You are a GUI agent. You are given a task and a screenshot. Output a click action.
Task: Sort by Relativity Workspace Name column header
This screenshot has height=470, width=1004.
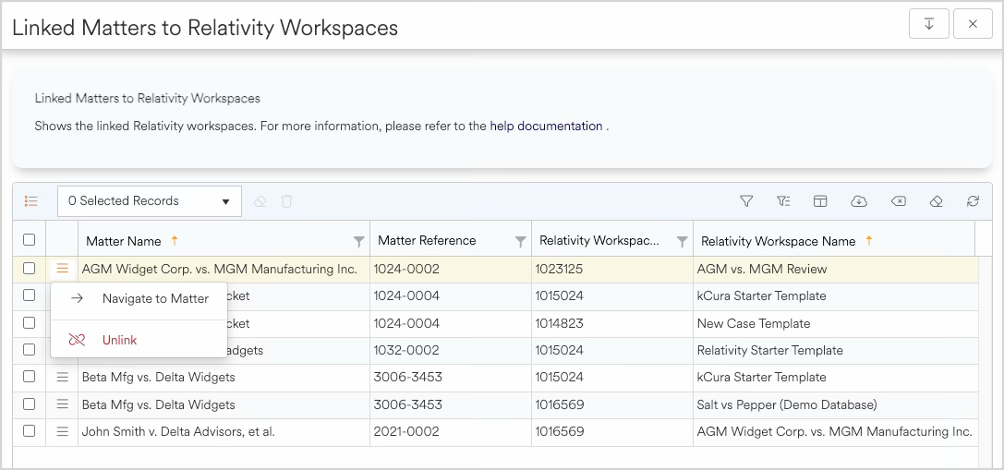778,241
